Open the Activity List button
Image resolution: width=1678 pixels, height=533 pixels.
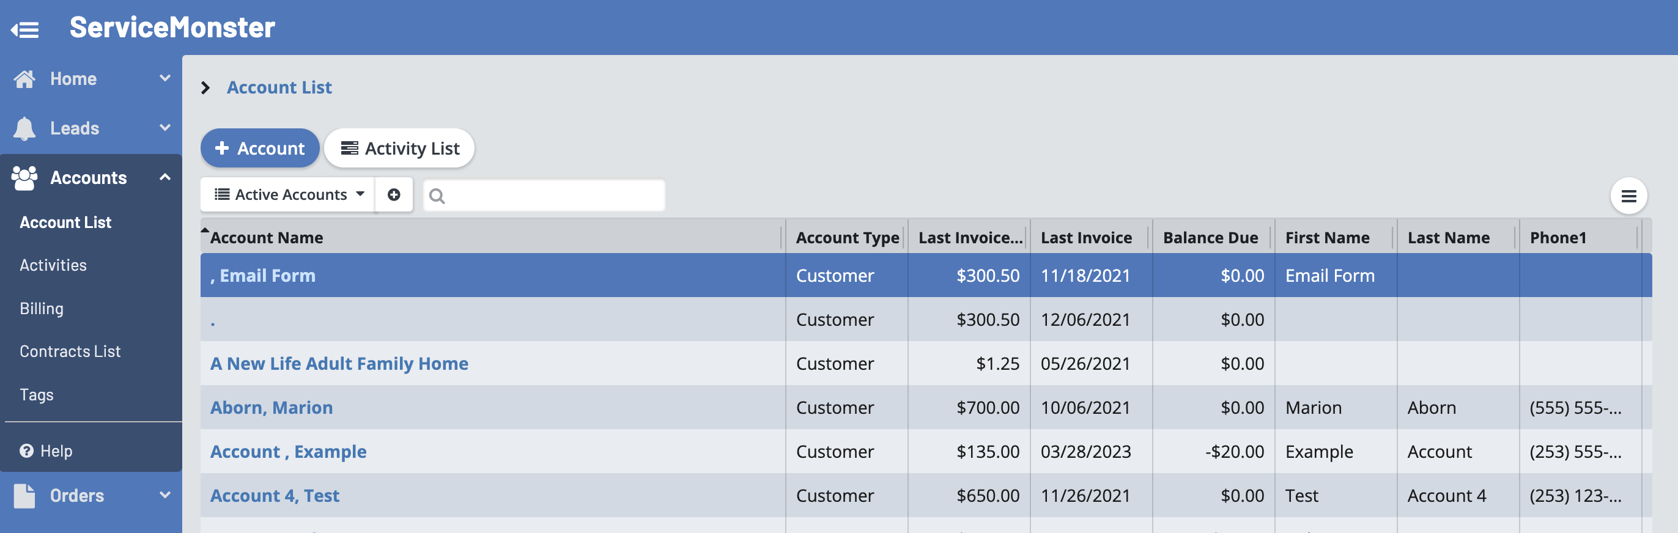coord(399,149)
